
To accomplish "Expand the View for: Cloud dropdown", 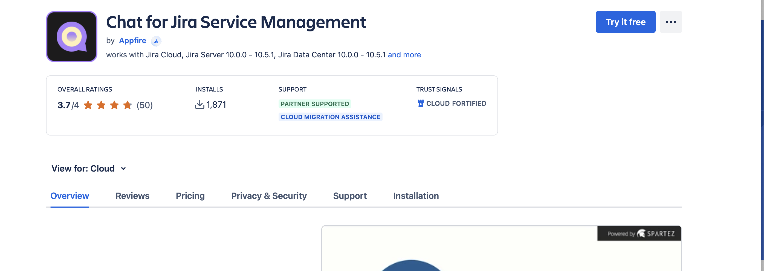I will pos(89,169).
